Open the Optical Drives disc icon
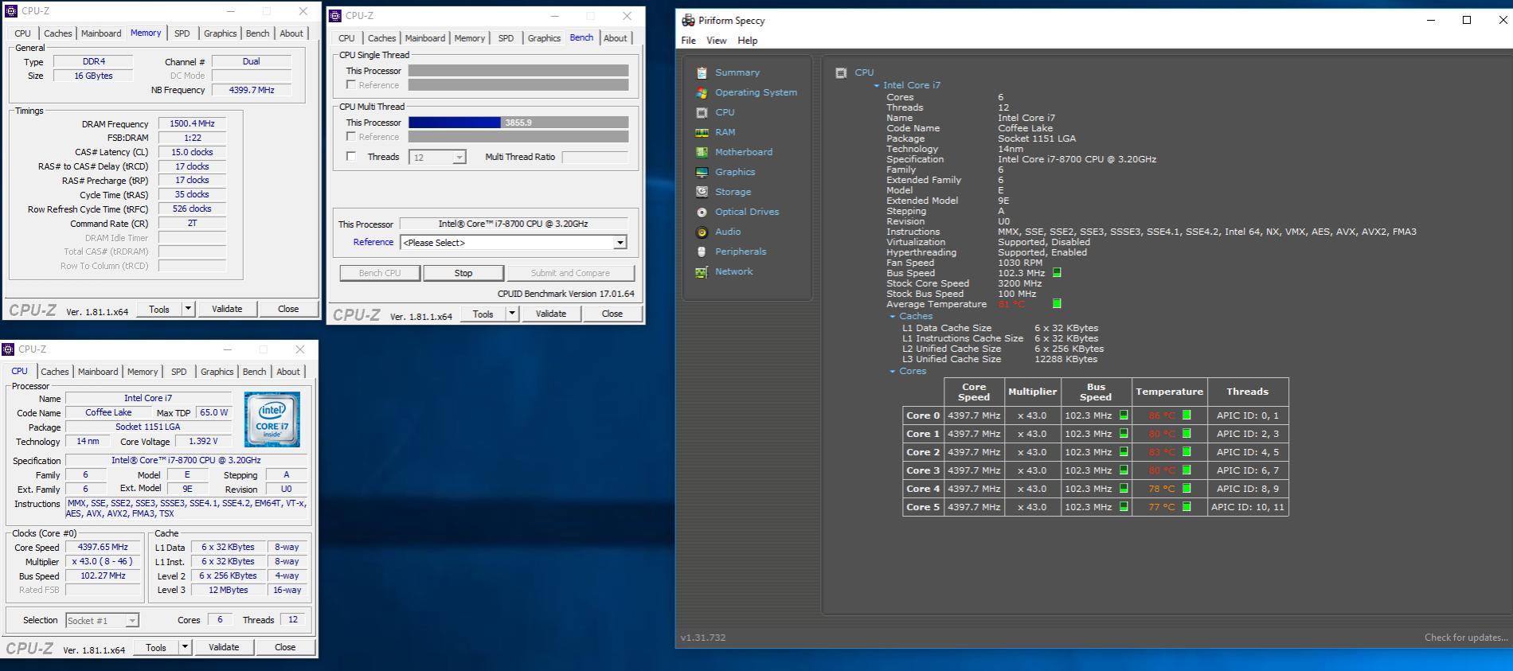This screenshot has width=1513, height=671. 702,212
